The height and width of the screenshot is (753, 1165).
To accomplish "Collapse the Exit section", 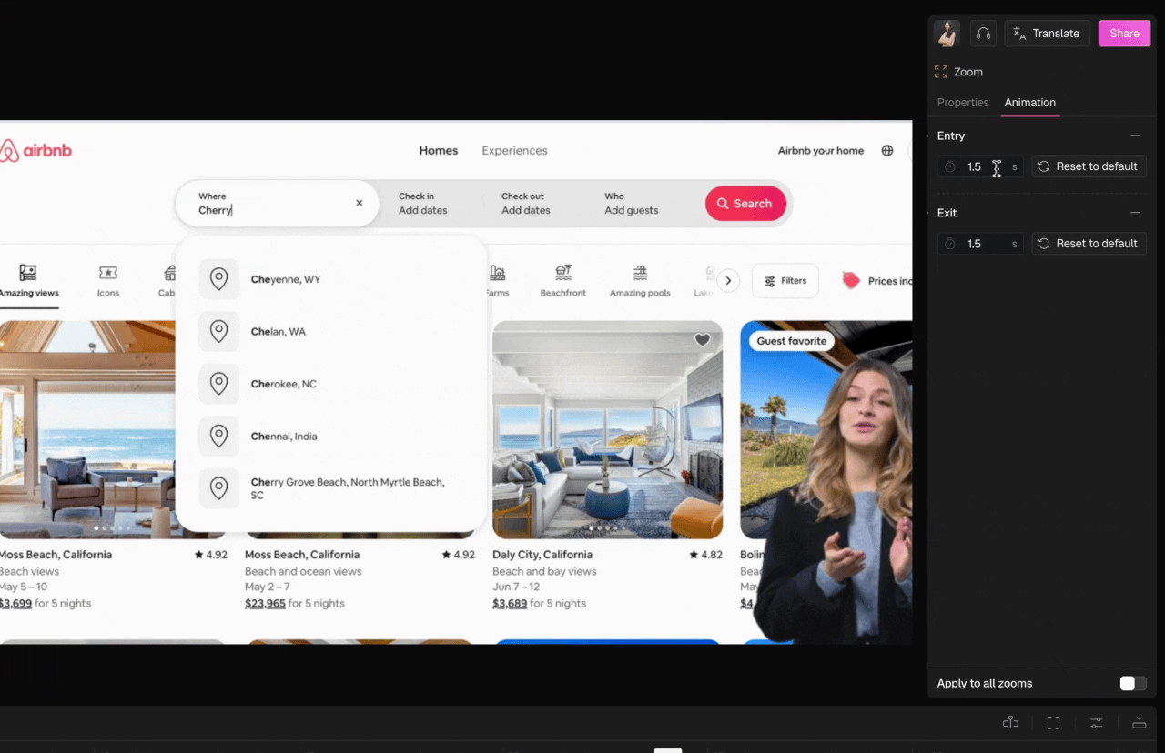I will coord(1135,213).
